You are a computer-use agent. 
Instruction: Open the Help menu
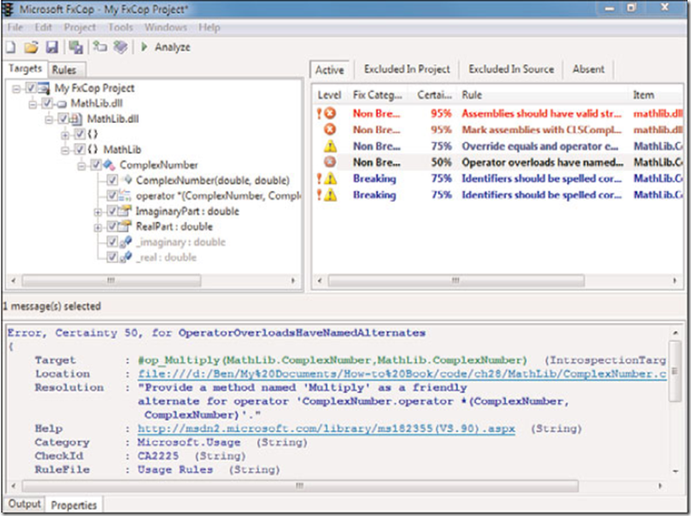point(209,27)
